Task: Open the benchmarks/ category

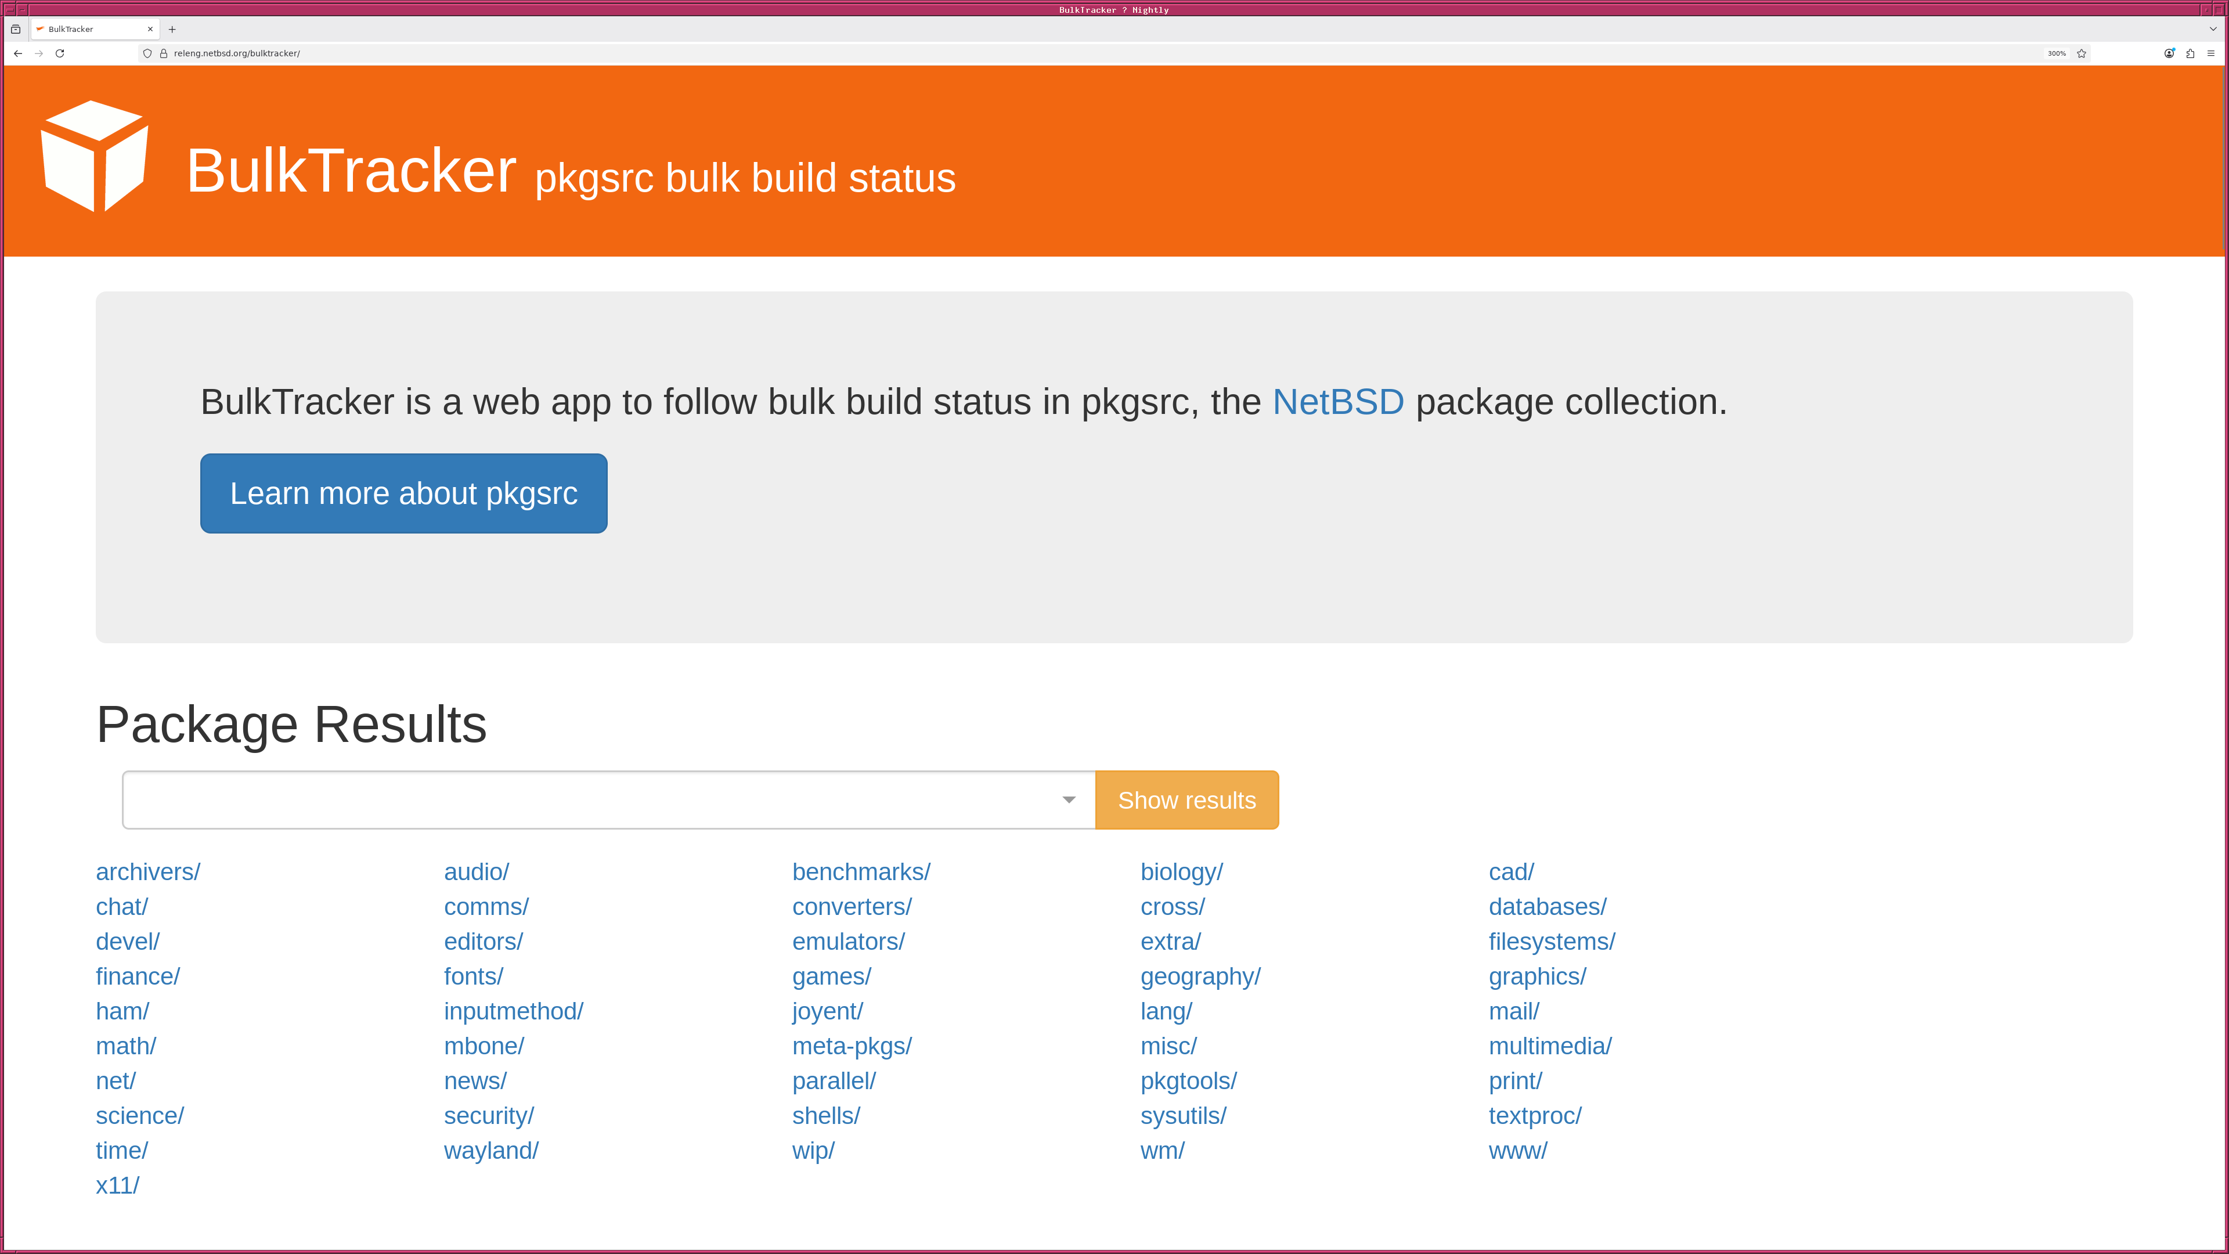Action: (x=862, y=873)
